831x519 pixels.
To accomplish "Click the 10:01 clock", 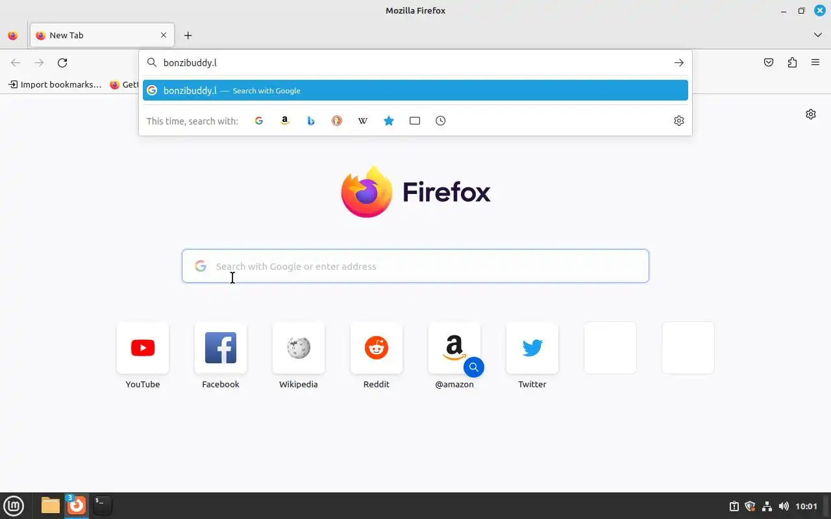I will pyautogui.click(x=806, y=506).
